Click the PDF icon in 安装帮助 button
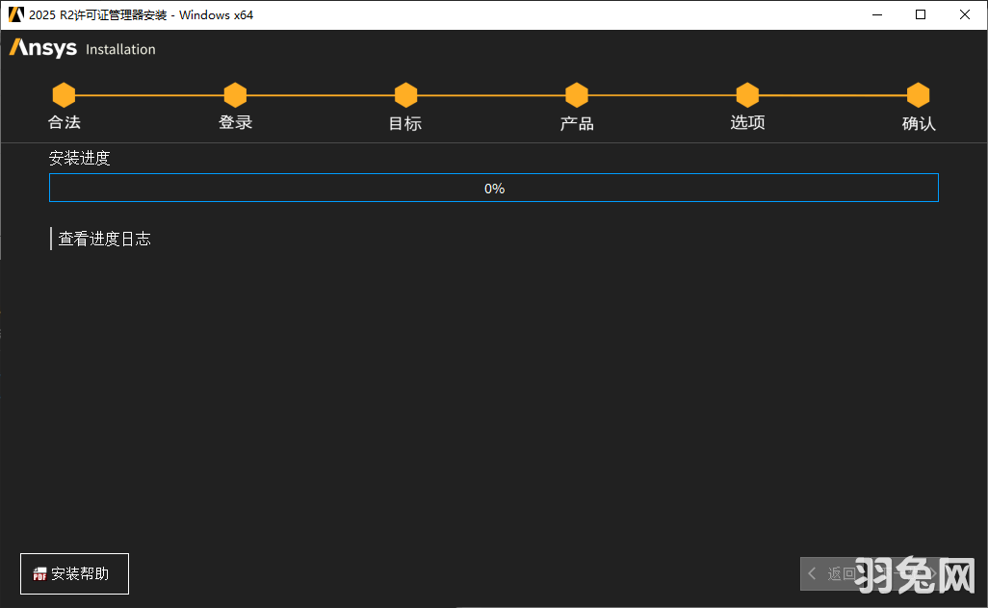This screenshot has height=608, width=988. pos(39,574)
